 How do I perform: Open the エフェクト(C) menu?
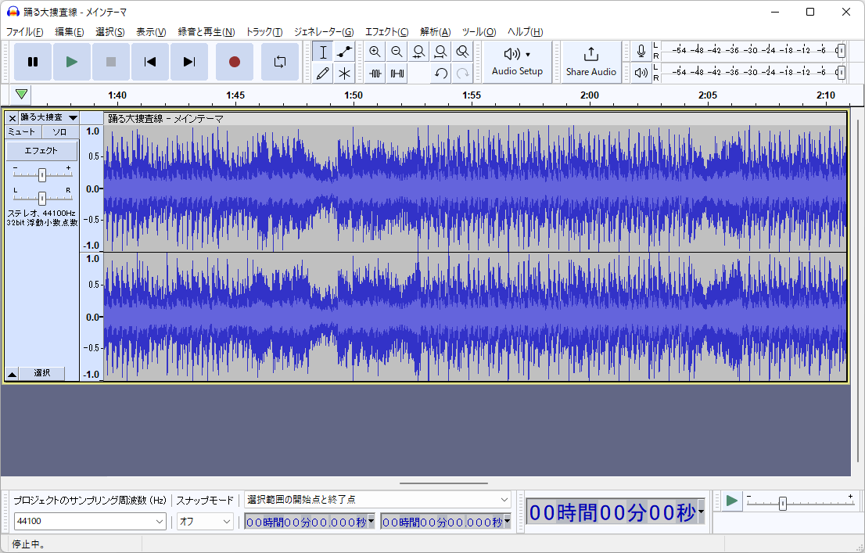[x=386, y=32]
